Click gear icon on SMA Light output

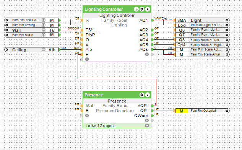click(227, 20)
